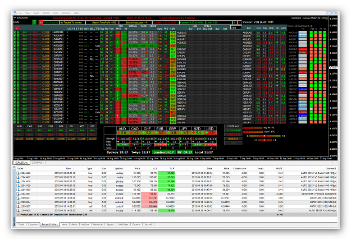Click the sell icon for order 22896028
The height and width of the screenshot is (240, 351).
(18, 210)
